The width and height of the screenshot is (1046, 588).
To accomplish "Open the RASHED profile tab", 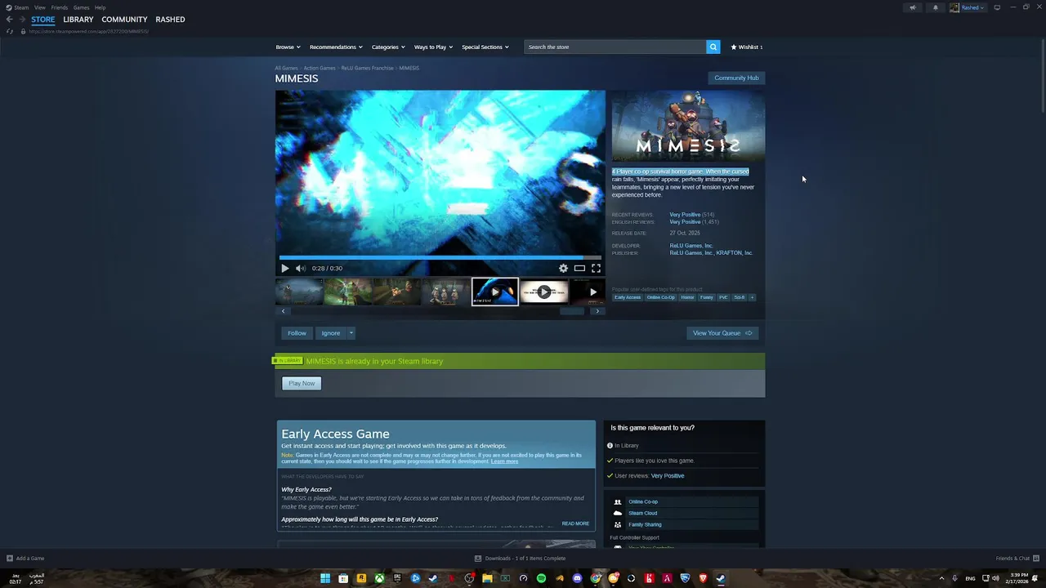I will pos(170,20).
